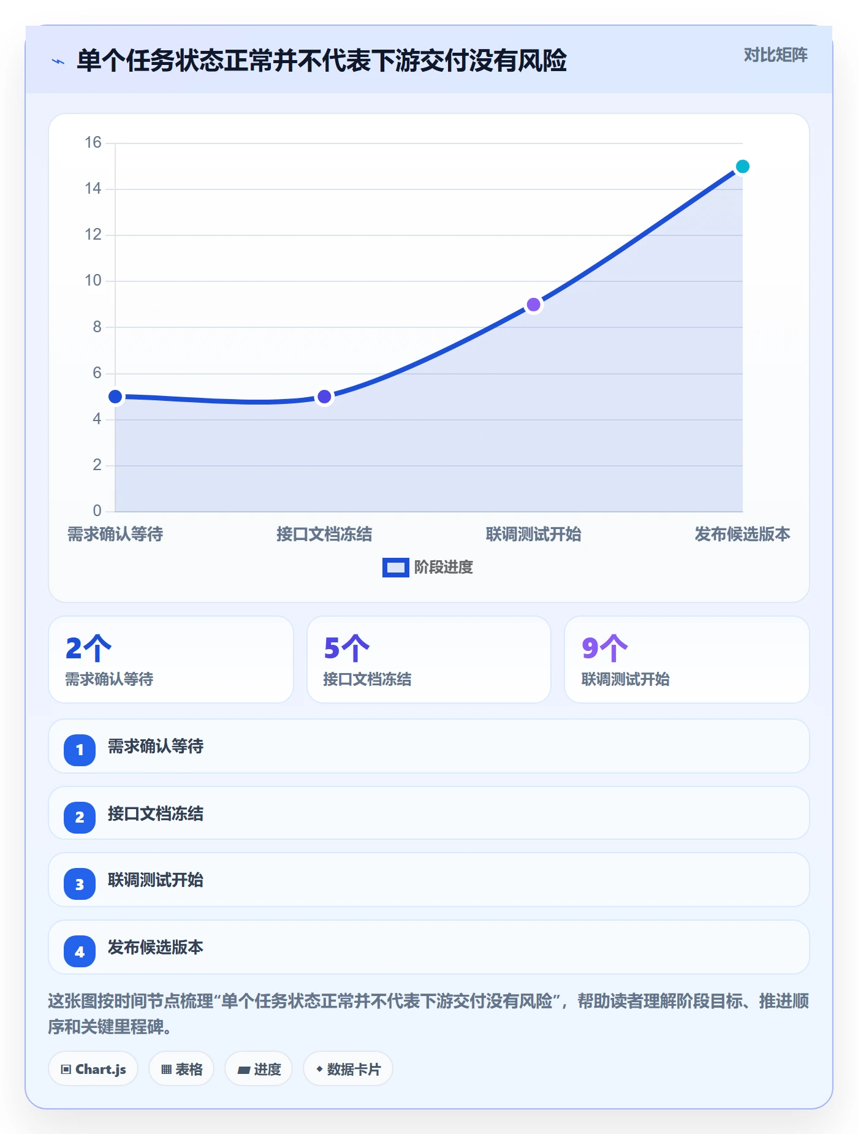Click the 5个 stat value
The width and height of the screenshot is (858, 1134).
pos(347,648)
